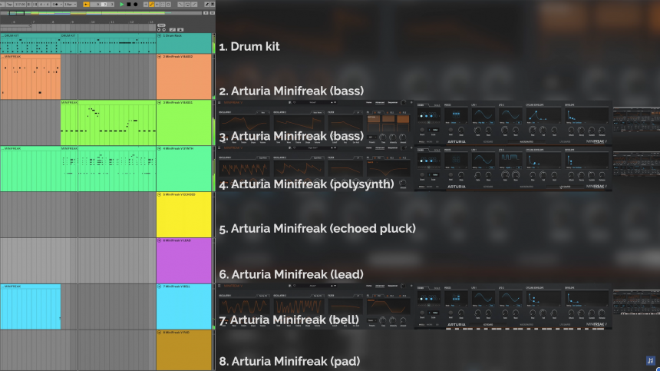660x371 pixels.
Task: Toggle MIDI Arrangement Overdub plus button
Action: click(x=146, y=4)
